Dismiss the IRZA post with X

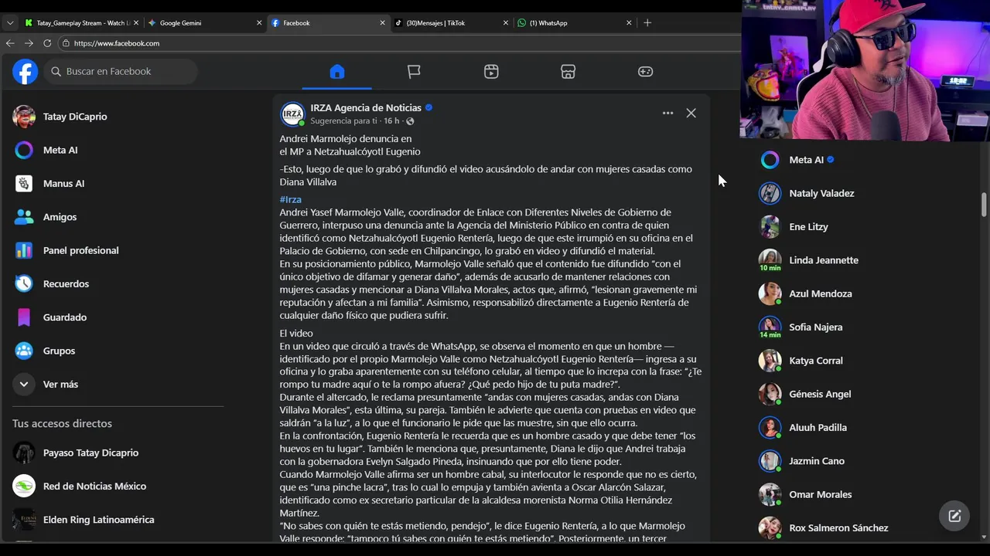691,113
